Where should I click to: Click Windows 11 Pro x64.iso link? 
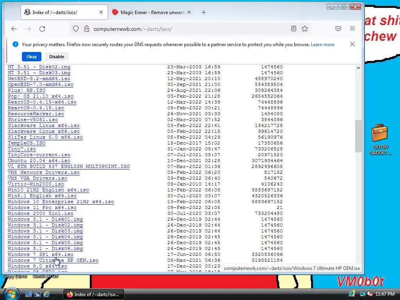point(42,208)
